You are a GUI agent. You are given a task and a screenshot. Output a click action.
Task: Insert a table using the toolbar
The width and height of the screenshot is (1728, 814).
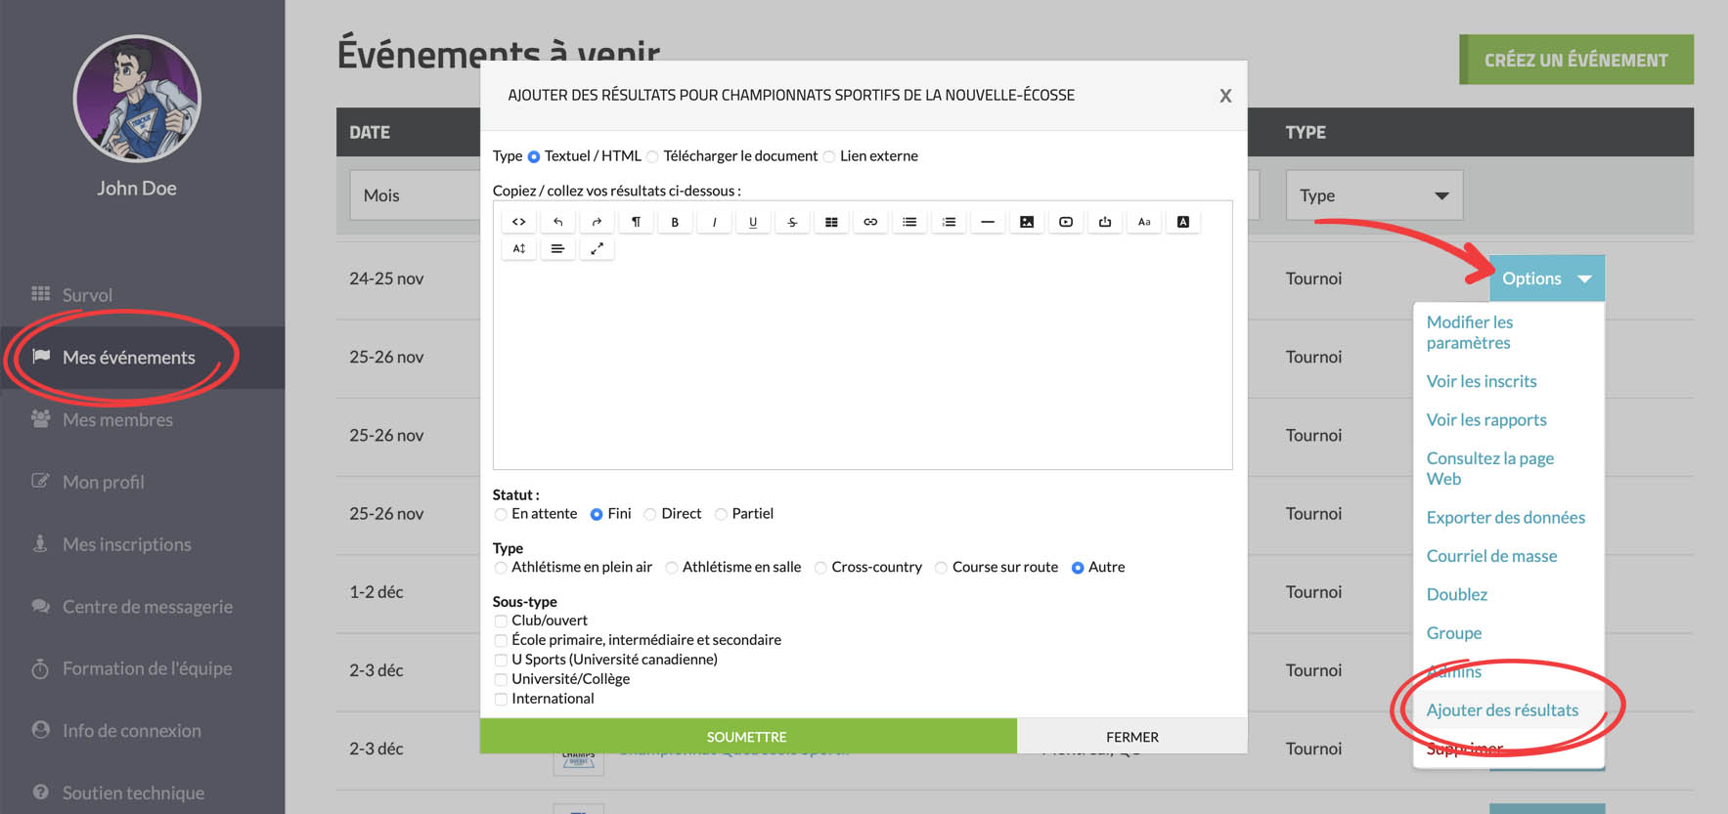[831, 222]
